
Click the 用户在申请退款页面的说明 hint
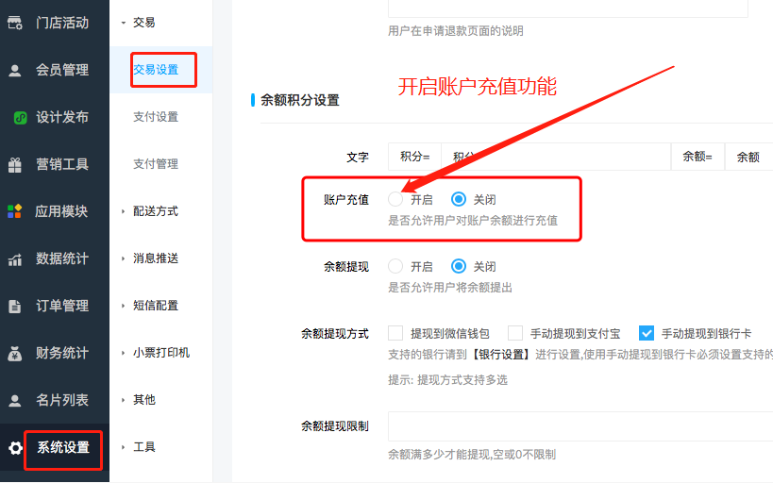tap(456, 31)
